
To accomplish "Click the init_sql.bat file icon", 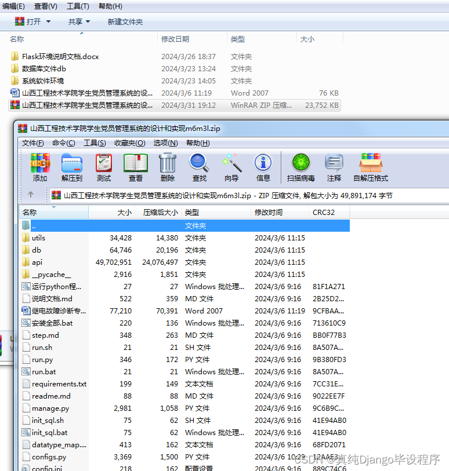I will pyautogui.click(x=26, y=433).
